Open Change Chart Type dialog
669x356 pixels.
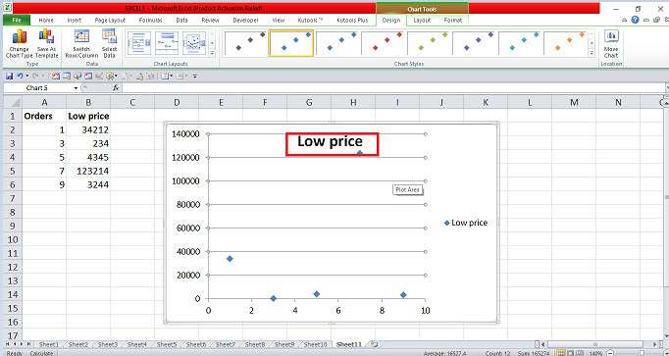[20, 44]
